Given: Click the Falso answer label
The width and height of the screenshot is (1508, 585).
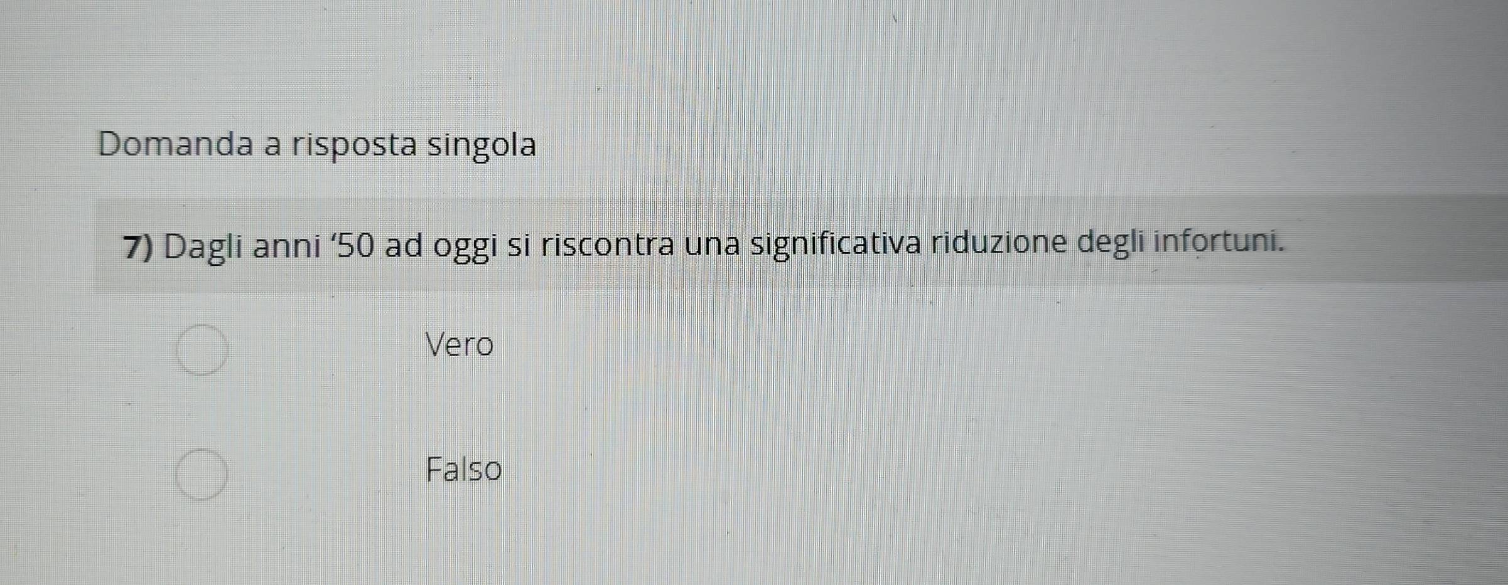Looking at the screenshot, I should pos(464,469).
